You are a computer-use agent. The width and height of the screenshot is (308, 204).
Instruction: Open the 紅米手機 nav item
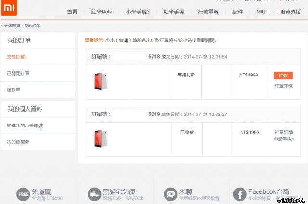click(174, 12)
